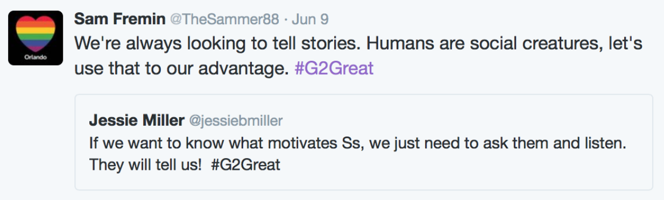
Task: Open the Jun 9 timestamp link
Action: click(310, 19)
